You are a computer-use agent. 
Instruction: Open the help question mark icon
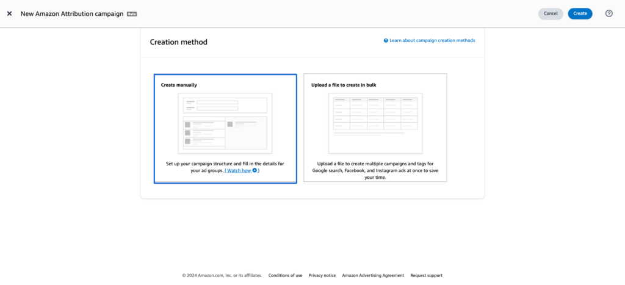pos(609,13)
